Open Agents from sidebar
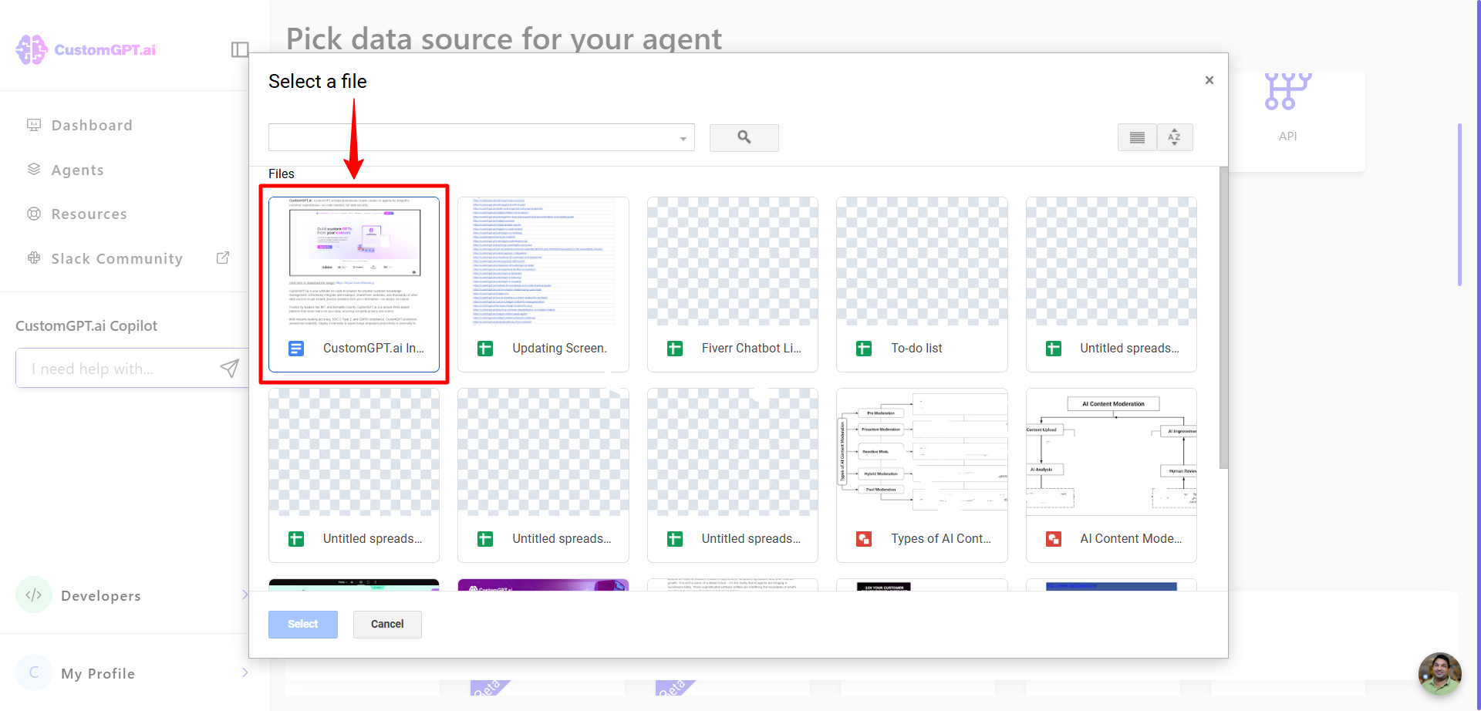Viewport: 1481px width, 711px height. coord(77,170)
